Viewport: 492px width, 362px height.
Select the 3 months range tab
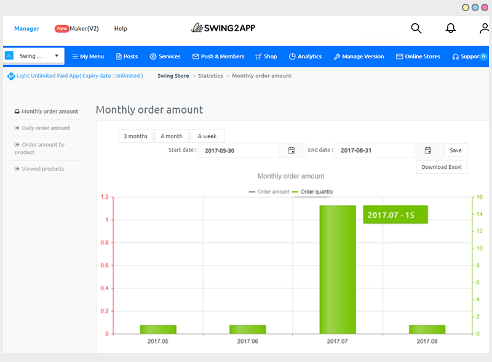(136, 136)
